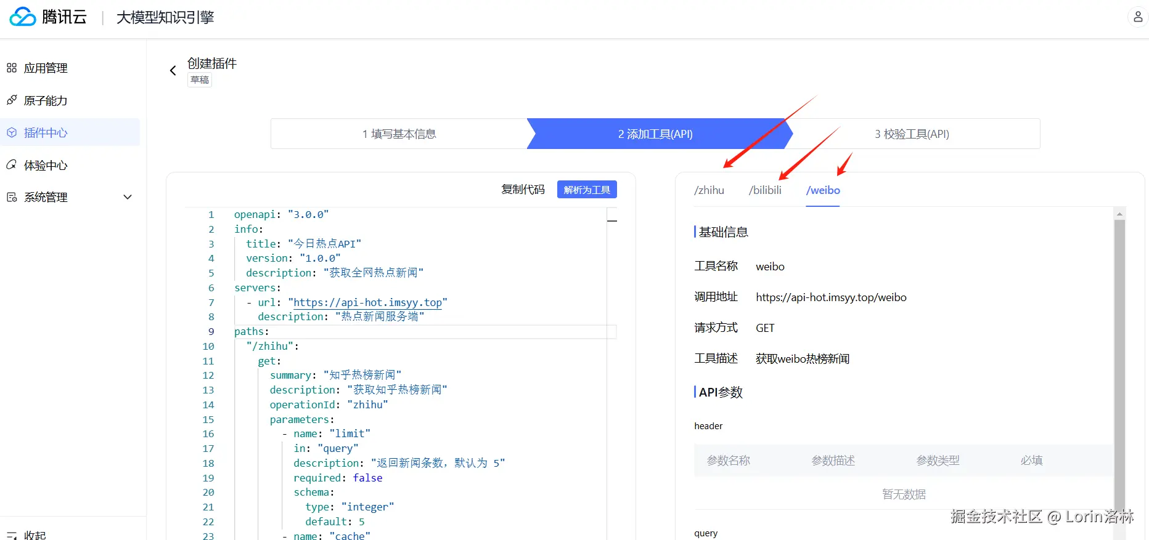Screen dimensions: 1149x540
Task: Click the 基础信息 section heading
Action: (x=723, y=232)
